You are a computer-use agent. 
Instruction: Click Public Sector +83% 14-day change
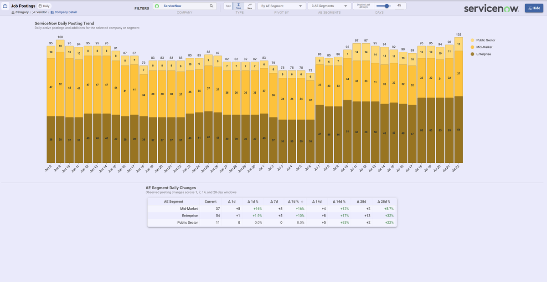(345, 222)
